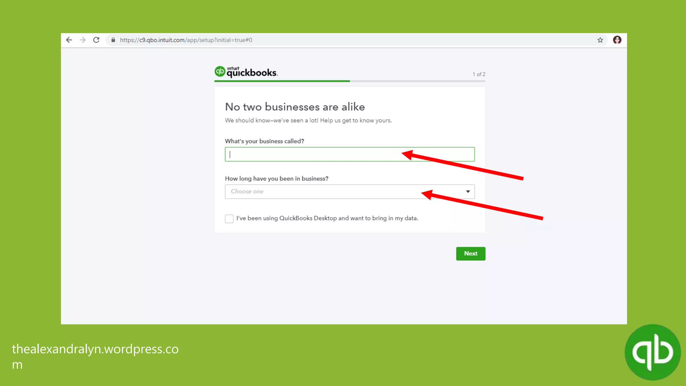Image resolution: width=686 pixels, height=386 pixels.
Task: Click thealexandralyn.wordpress.com text
Action: (95, 357)
